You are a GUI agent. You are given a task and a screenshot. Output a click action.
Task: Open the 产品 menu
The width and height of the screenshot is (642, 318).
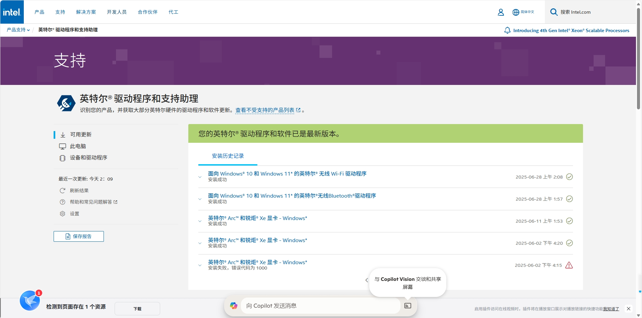[39, 12]
